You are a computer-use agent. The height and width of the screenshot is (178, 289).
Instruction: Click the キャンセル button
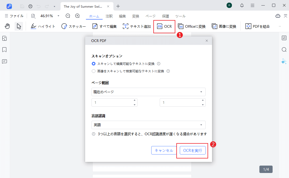point(164,150)
